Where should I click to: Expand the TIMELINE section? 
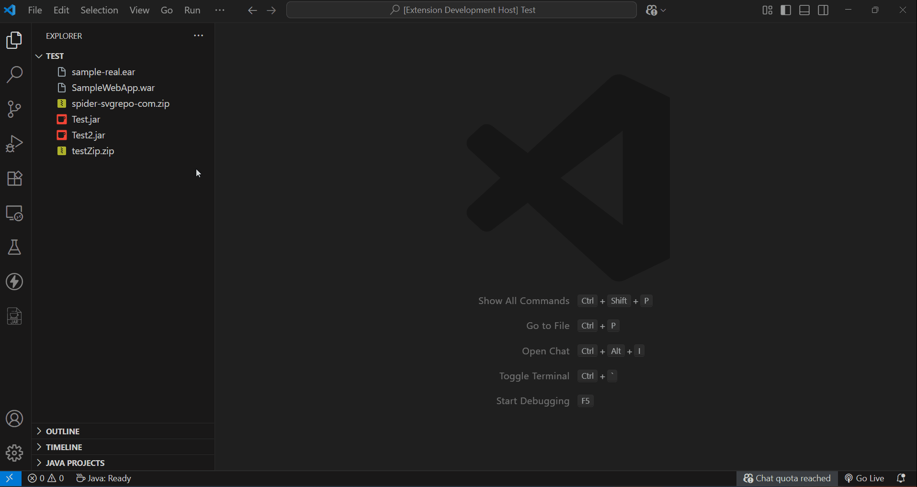[x=123, y=447]
